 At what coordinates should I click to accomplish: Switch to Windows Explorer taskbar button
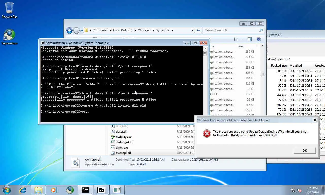point(38,190)
